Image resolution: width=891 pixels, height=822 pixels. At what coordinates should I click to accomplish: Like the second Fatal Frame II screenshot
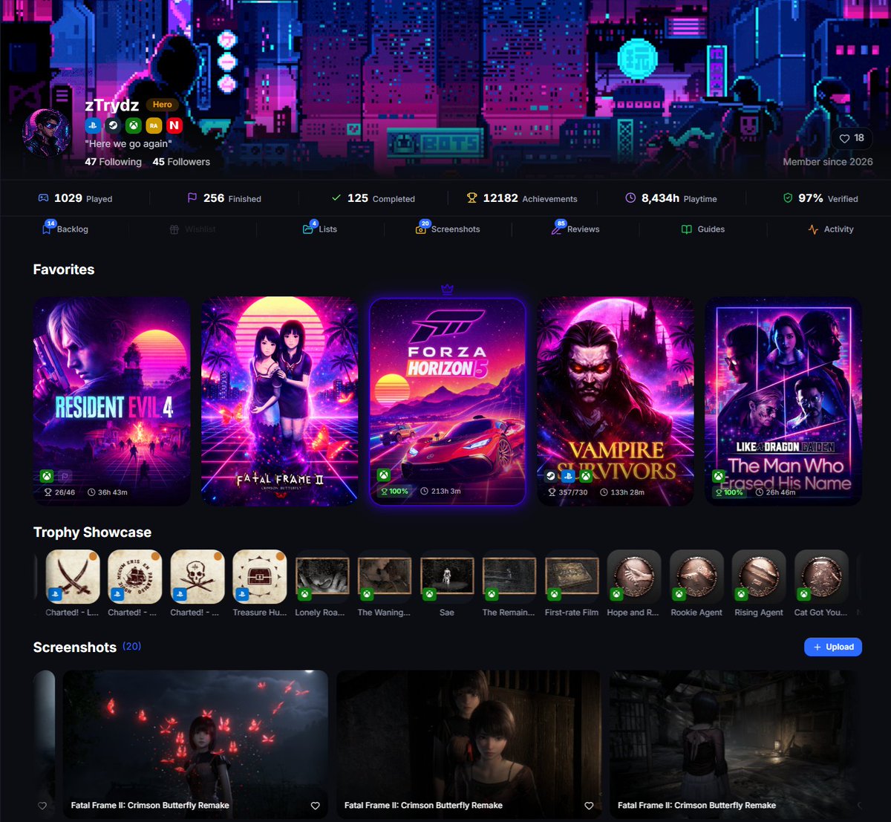[x=589, y=806]
